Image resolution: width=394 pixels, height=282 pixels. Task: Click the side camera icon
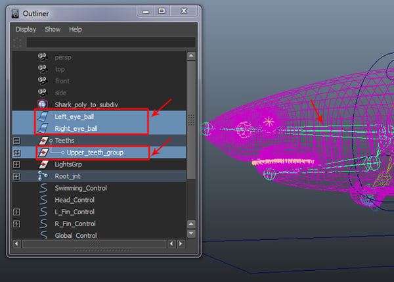[x=43, y=93]
